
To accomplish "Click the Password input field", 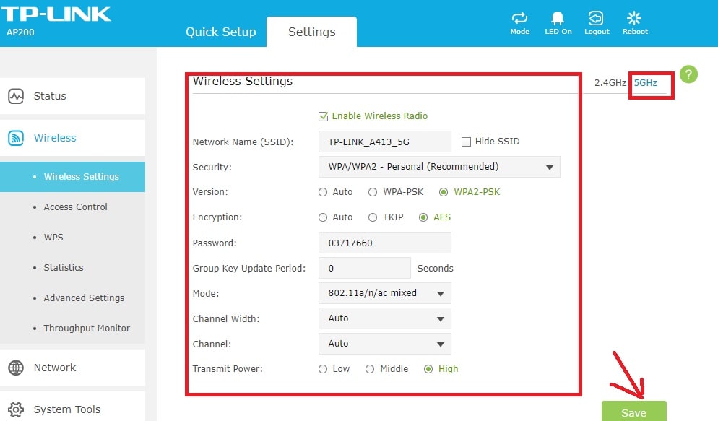I will tap(384, 243).
